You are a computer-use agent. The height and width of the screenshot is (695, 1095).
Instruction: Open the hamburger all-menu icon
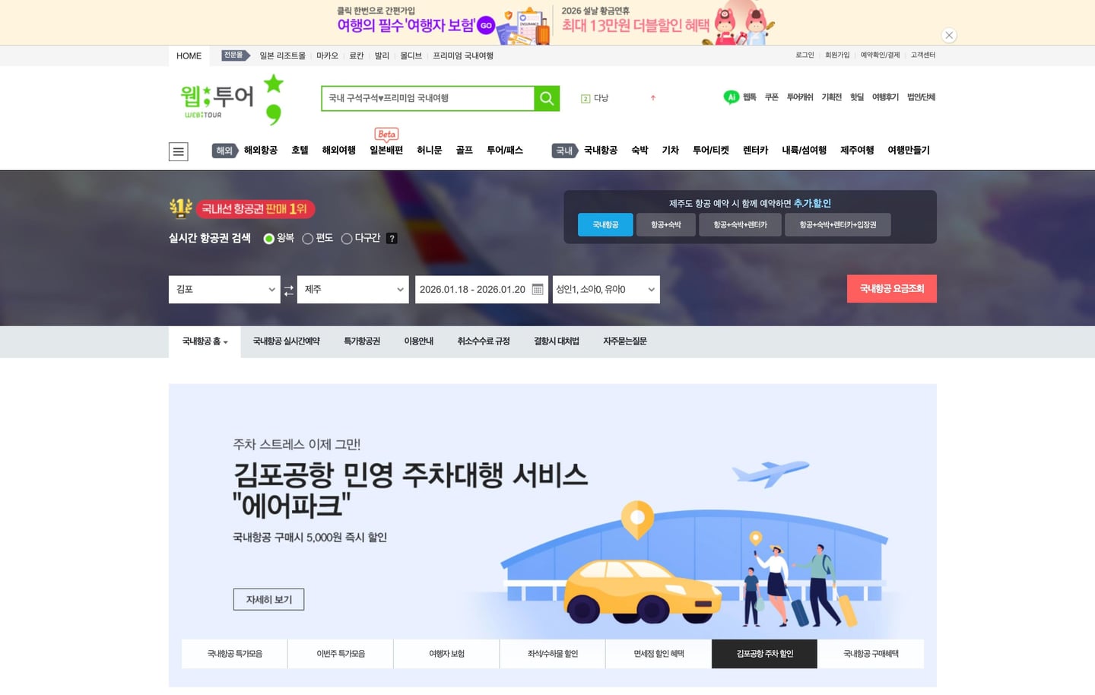(x=179, y=151)
